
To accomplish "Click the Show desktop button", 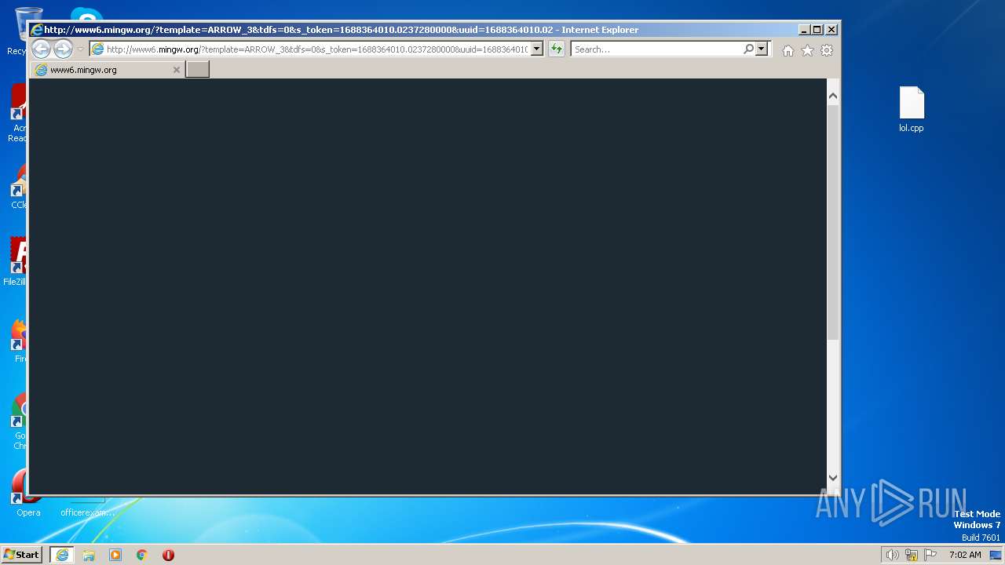I will tap(996, 555).
